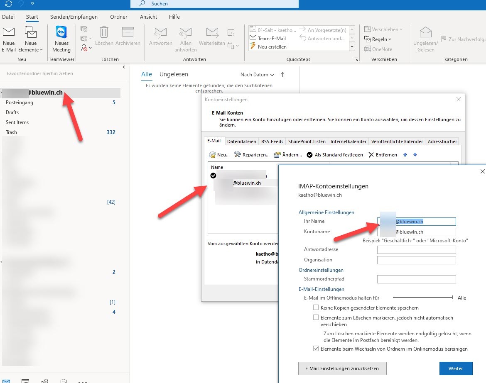Click E-Mail-Einstellungen zurücksetzen button
Screen dimensions: 486x383
pyautogui.click(x=342, y=368)
